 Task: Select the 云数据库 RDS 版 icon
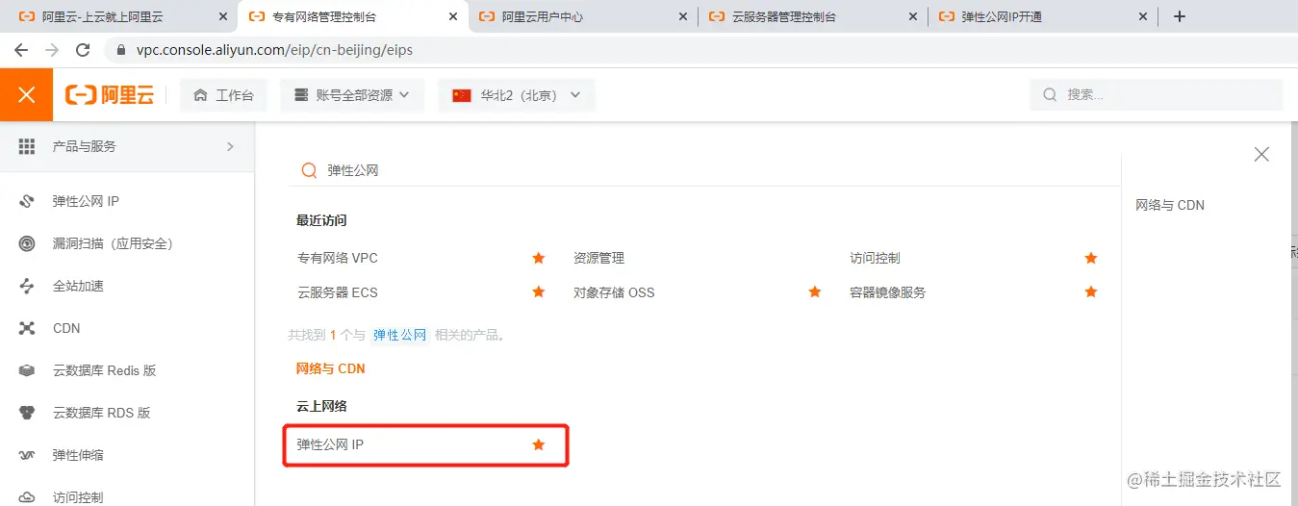click(x=27, y=413)
